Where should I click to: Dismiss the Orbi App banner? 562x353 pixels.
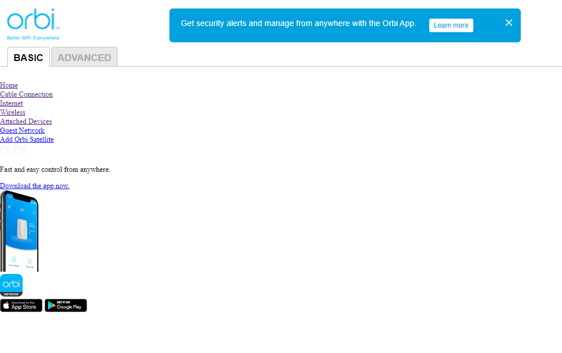tap(508, 23)
